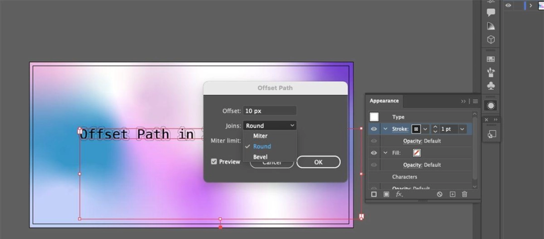
Task: Toggle visibility of Stroke Opacity row
Action: pyautogui.click(x=374, y=141)
